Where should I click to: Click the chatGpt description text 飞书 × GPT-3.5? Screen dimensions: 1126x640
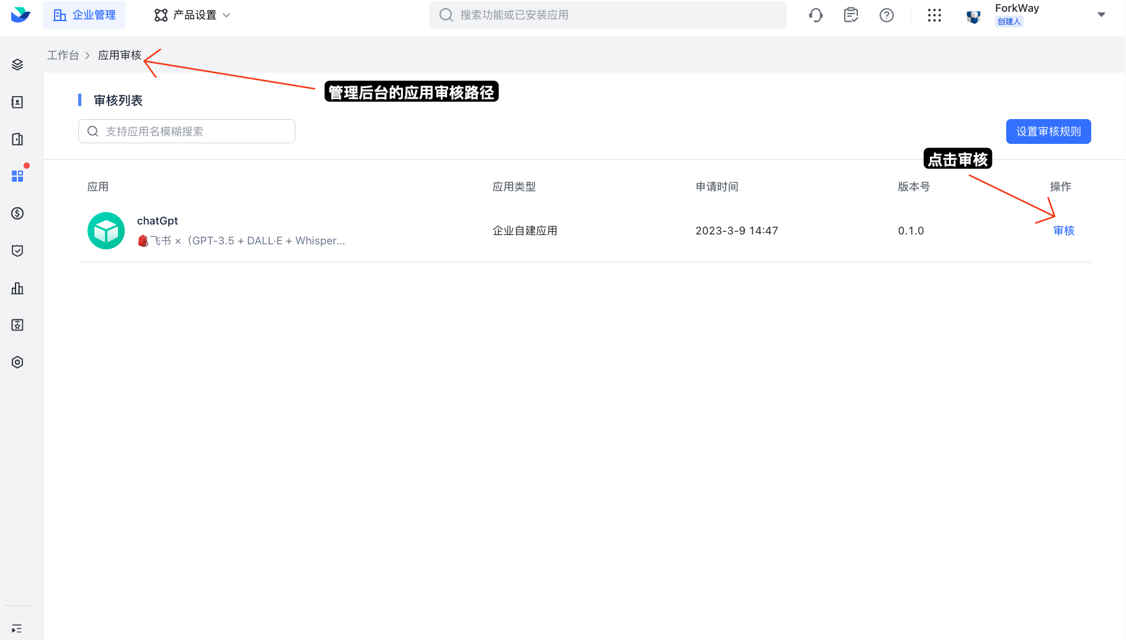click(241, 241)
